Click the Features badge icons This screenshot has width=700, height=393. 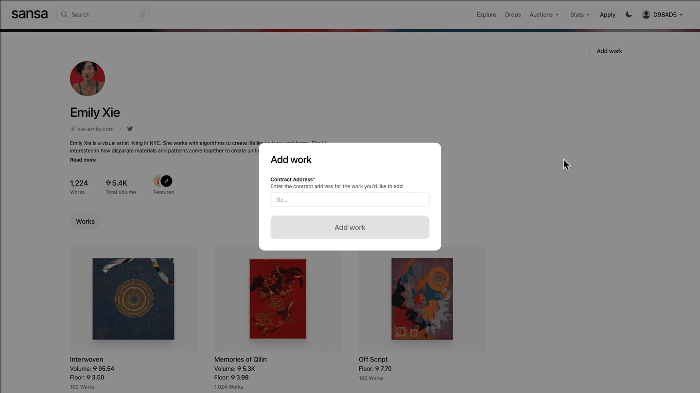(x=163, y=181)
